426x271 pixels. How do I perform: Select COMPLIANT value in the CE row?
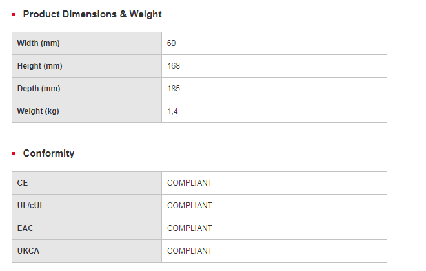[x=190, y=183]
